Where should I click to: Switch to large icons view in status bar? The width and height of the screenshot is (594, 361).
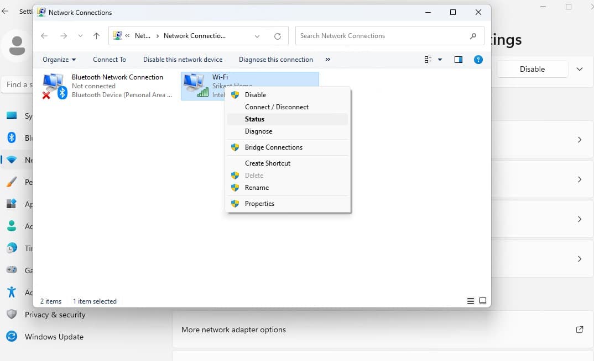[x=483, y=301]
